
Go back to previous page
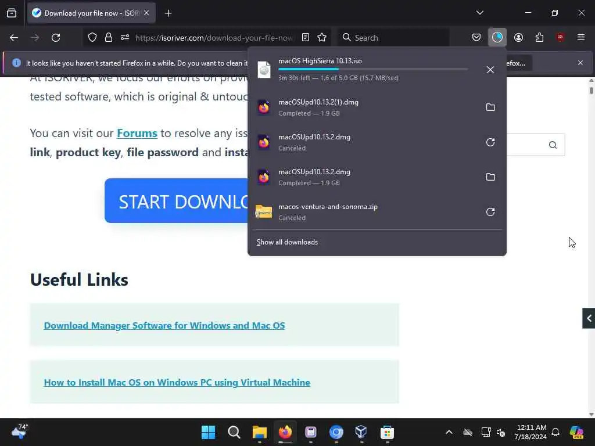click(14, 38)
